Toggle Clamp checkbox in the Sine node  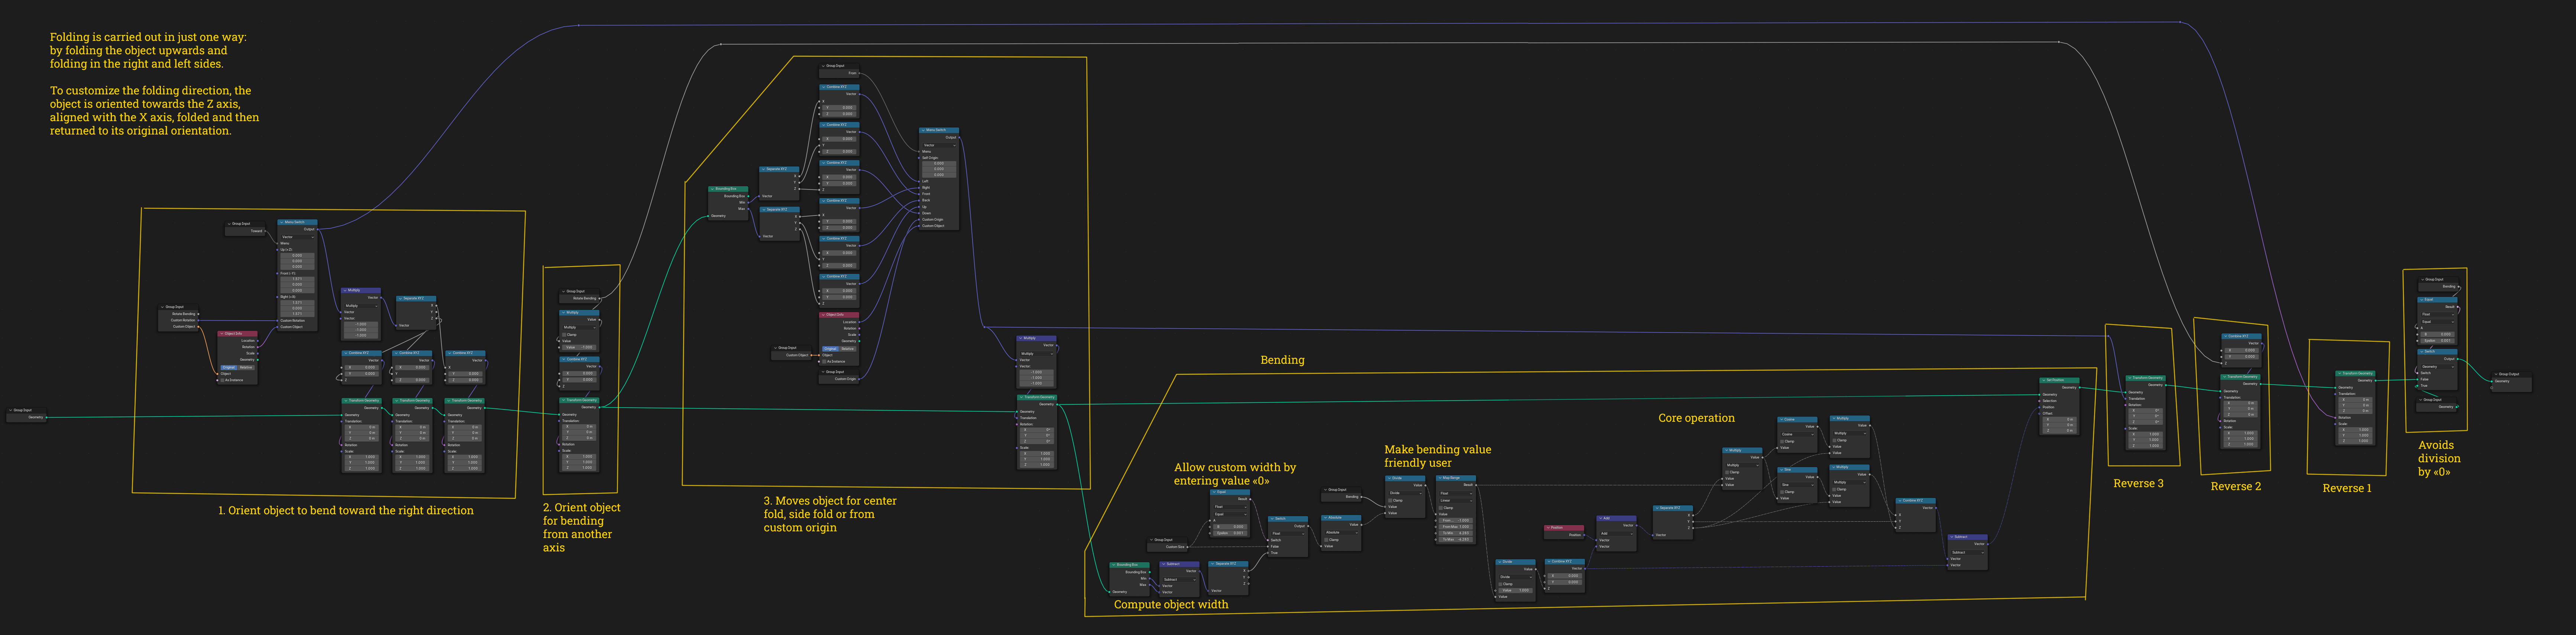(x=1782, y=492)
